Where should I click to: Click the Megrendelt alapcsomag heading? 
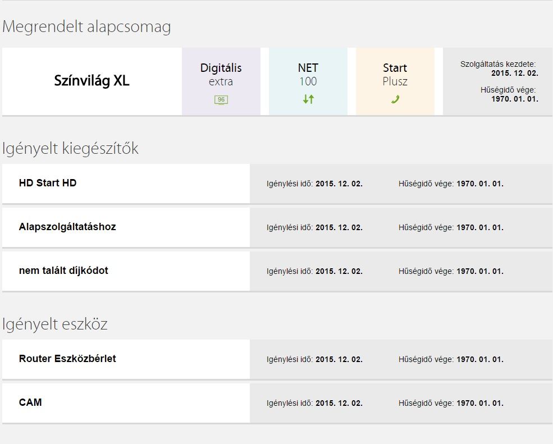[x=86, y=27]
